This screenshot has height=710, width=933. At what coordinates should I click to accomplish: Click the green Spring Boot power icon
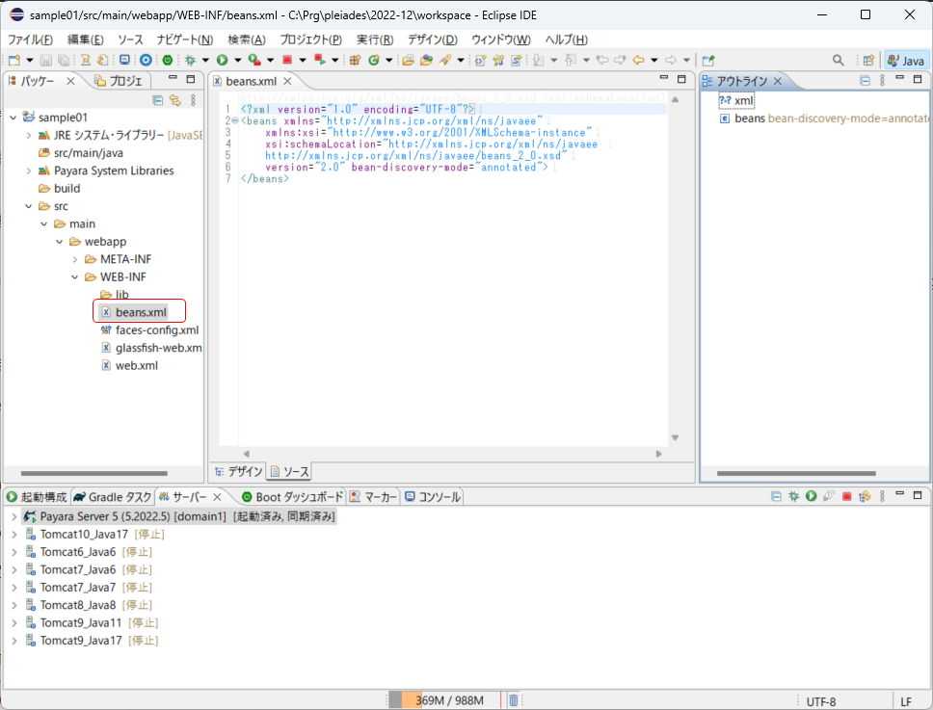point(168,60)
